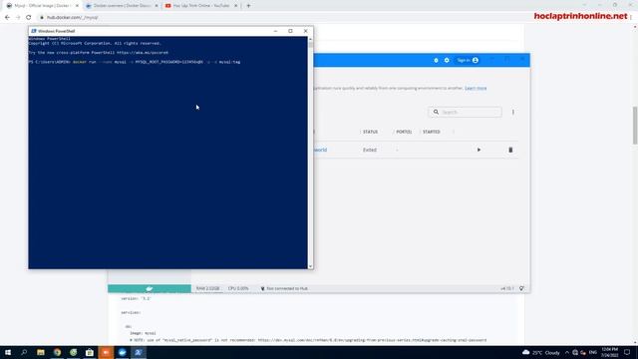Open PowerShell from the taskbar
The height and width of the screenshot is (359, 638).
(x=139, y=352)
